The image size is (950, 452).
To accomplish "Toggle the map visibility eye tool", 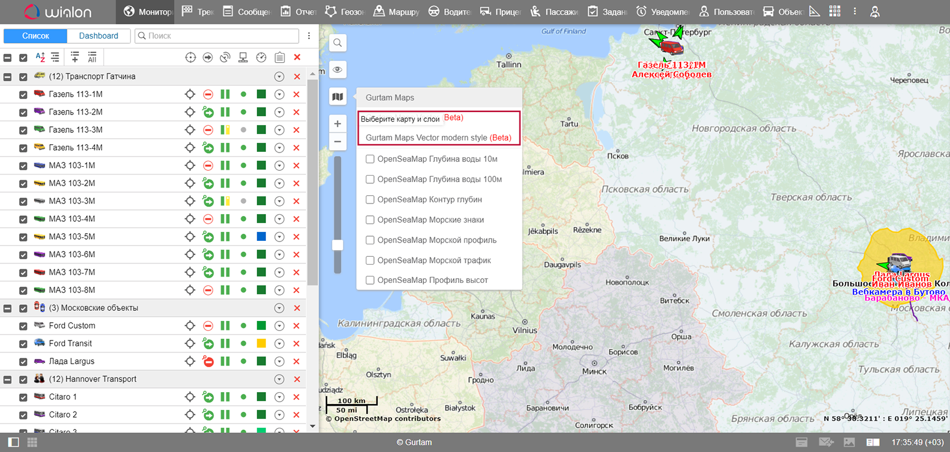I will 337,69.
